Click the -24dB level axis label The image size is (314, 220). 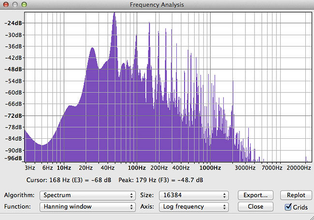click(13, 23)
